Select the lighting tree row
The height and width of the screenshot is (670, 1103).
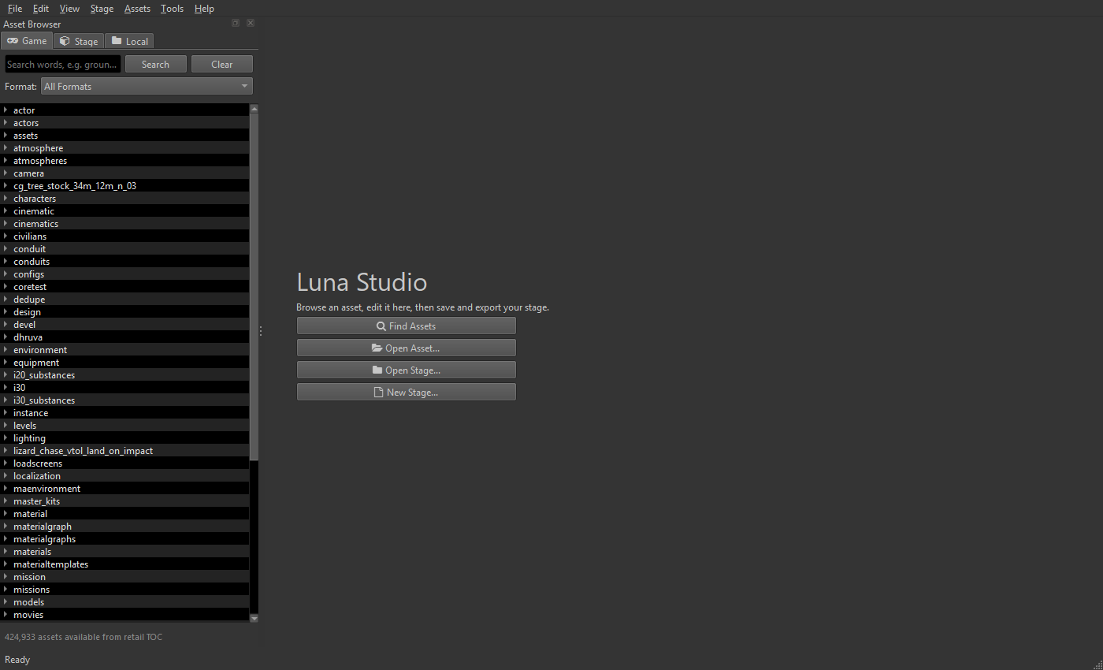pos(124,438)
